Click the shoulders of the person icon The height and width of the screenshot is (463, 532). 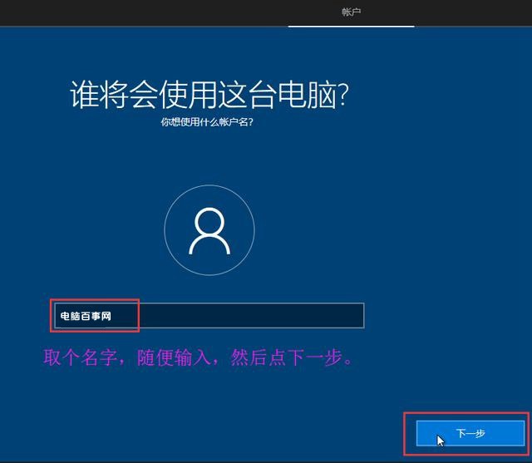209,245
